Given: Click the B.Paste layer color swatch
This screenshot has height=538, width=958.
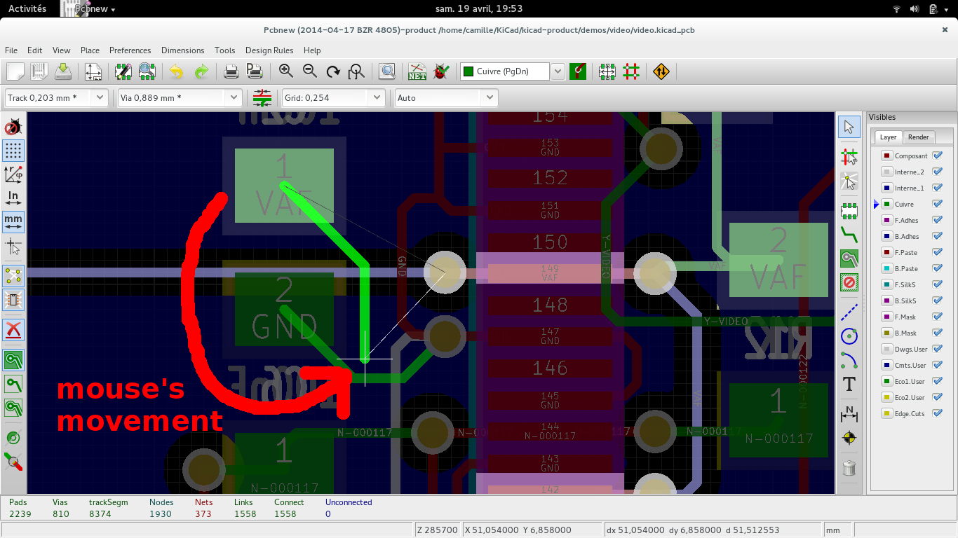Looking at the screenshot, I should tap(886, 268).
